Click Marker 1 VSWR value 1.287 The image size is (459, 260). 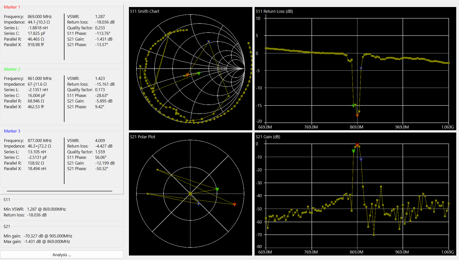click(100, 17)
